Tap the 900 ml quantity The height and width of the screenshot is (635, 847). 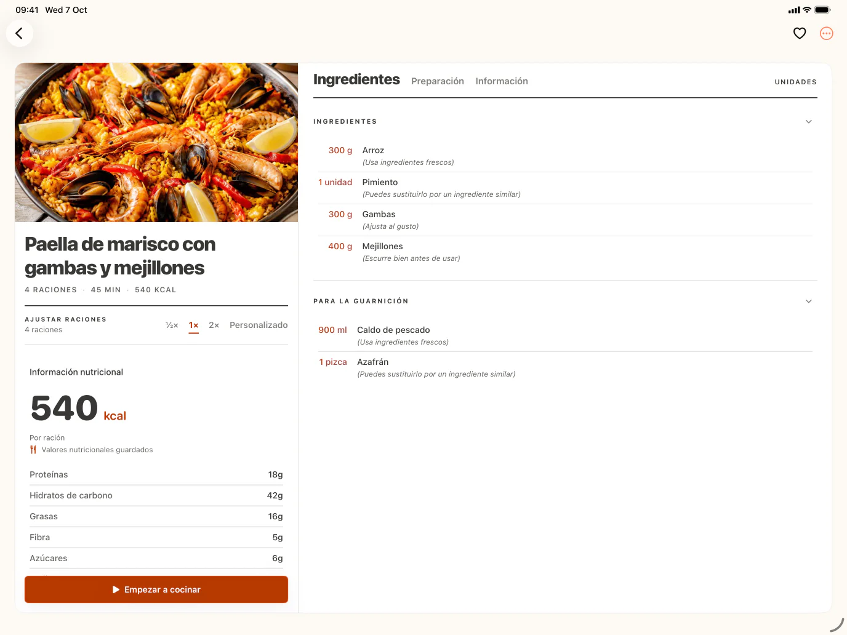click(x=332, y=330)
